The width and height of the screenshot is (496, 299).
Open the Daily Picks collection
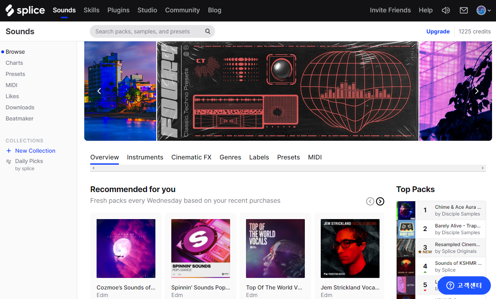(x=29, y=161)
